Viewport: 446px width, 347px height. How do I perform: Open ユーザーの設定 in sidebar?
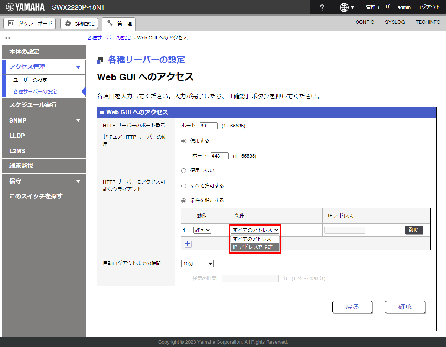pos(30,80)
